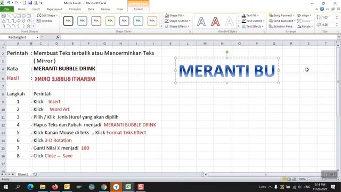Click the Text Box button
This screenshot has height=192, width=341.
pos(45,21)
